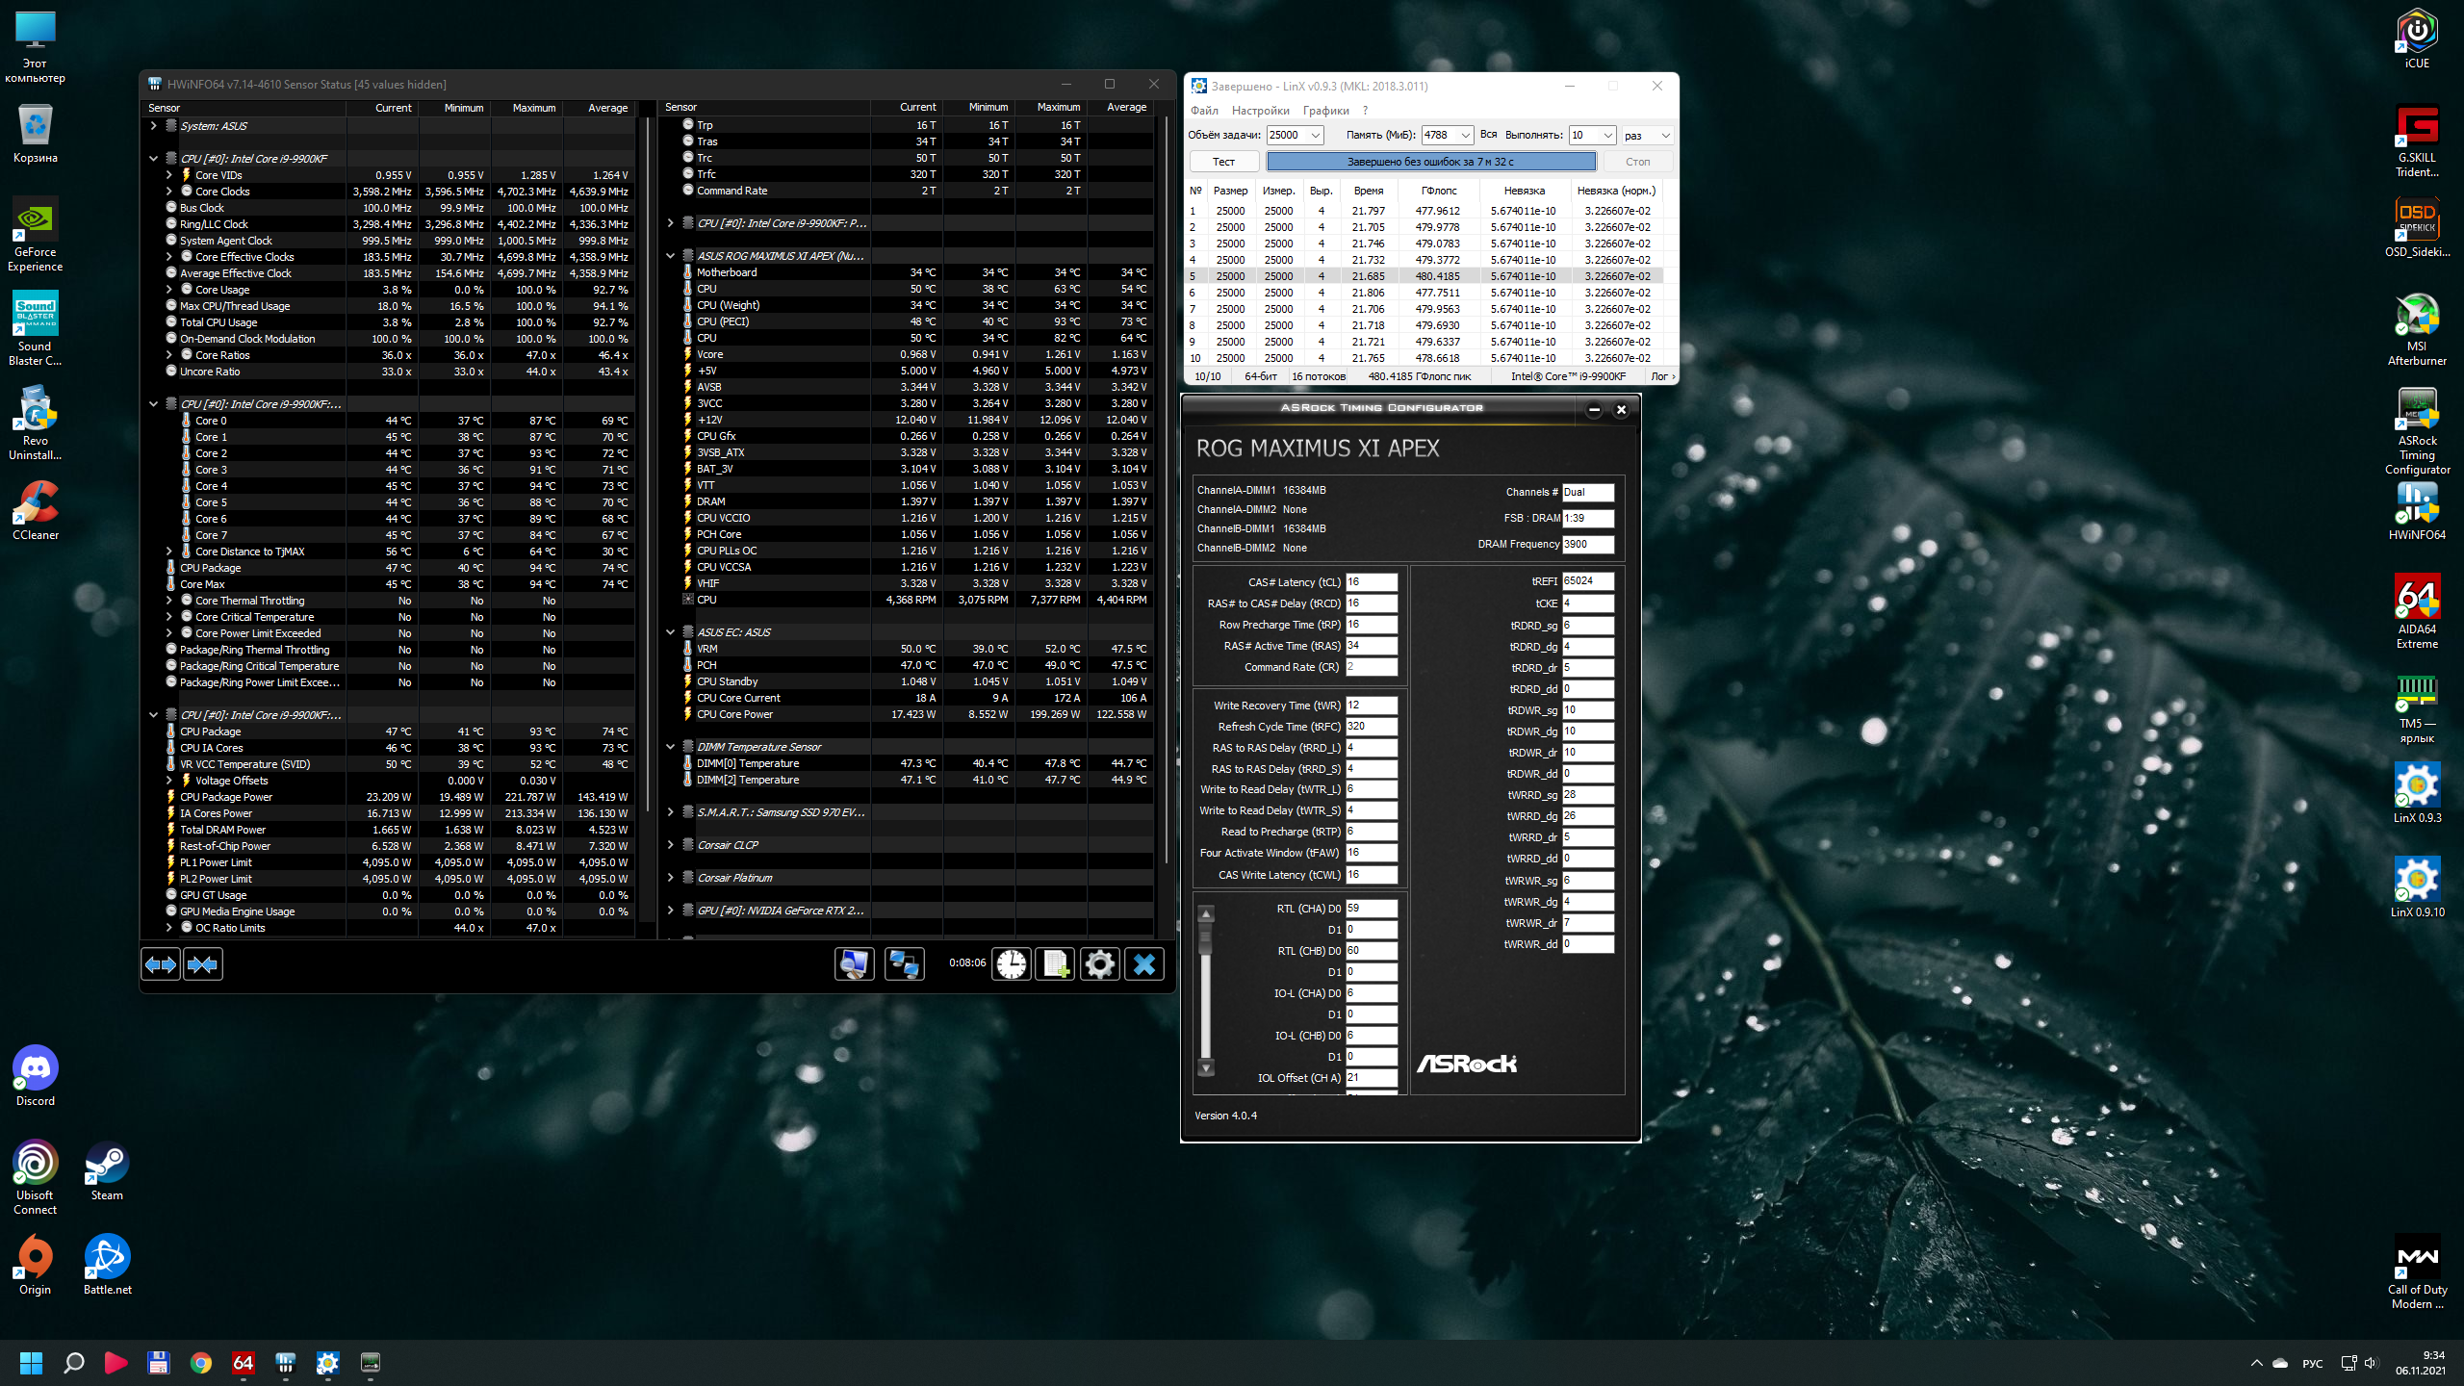Collapse the ASUS EC: ASUS sensor group
This screenshot has height=1386, width=2464.
coord(671,632)
